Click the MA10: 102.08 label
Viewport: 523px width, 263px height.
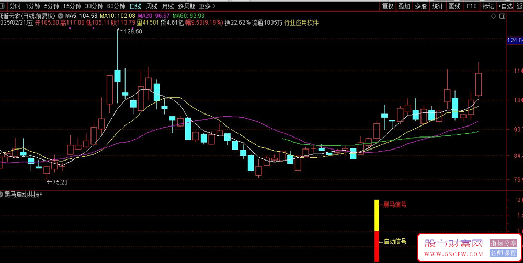118,15
